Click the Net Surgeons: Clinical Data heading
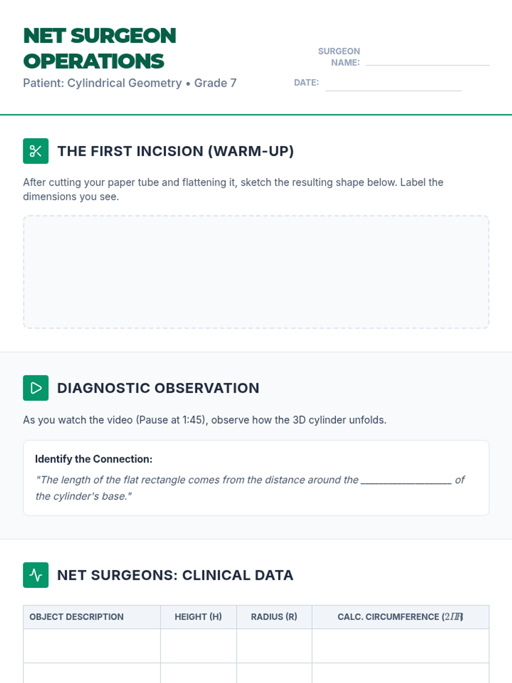The image size is (512, 683). click(175, 575)
